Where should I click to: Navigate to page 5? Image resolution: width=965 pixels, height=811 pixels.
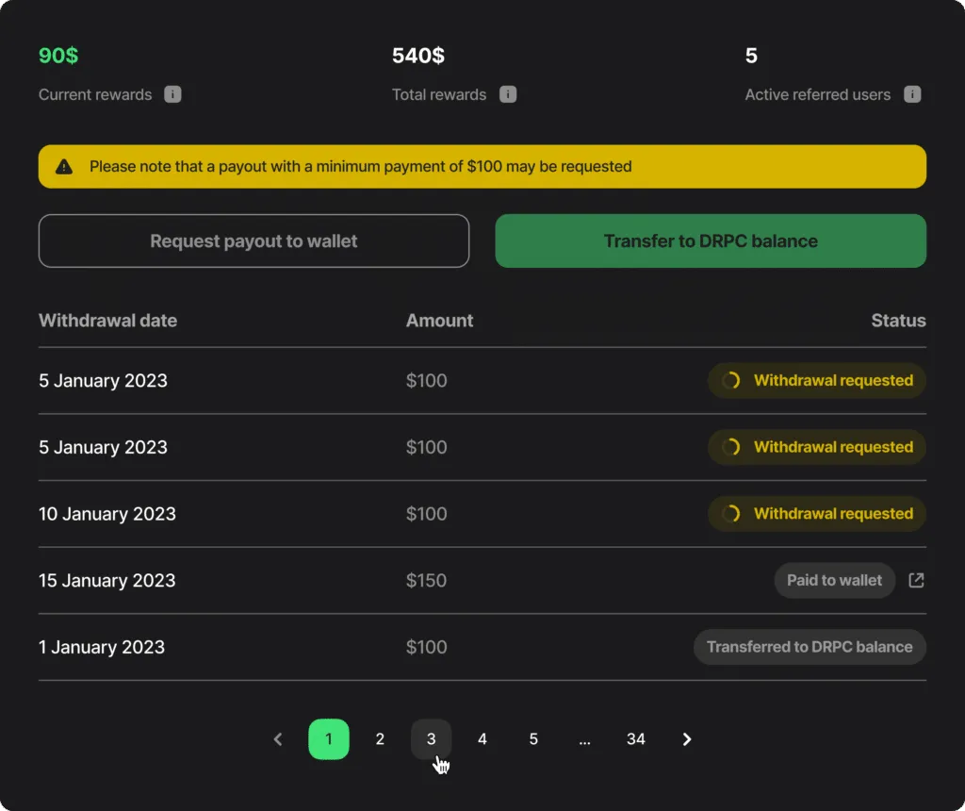click(533, 739)
